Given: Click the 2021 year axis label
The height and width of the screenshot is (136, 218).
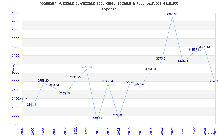Looking at the screenshot, I should click(183, 131).
